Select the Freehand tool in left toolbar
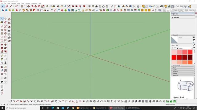This screenshot has height=110, width=197. coord(6,27)
